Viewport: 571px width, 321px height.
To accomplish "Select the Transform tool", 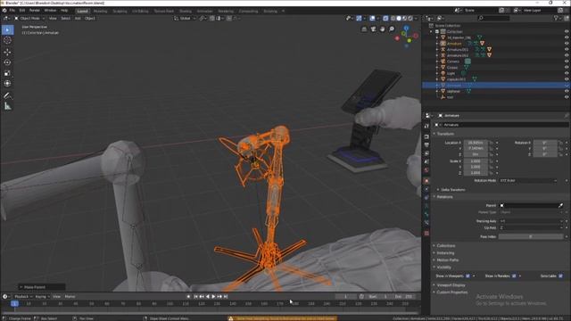I will pyautogui.click(x=8, y=84).
